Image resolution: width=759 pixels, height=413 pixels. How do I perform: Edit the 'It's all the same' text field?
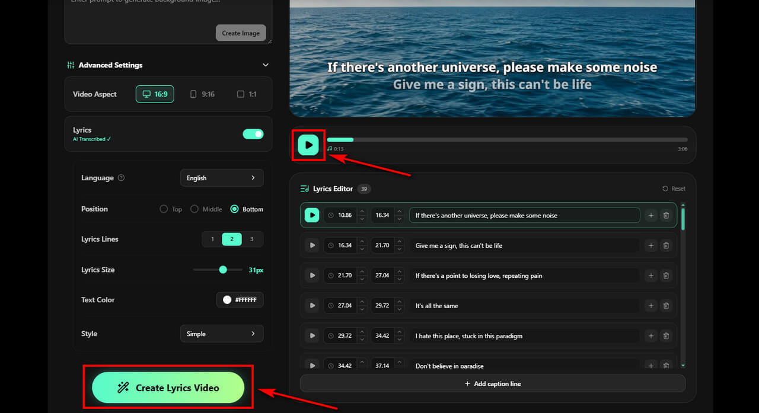(525, 306)
